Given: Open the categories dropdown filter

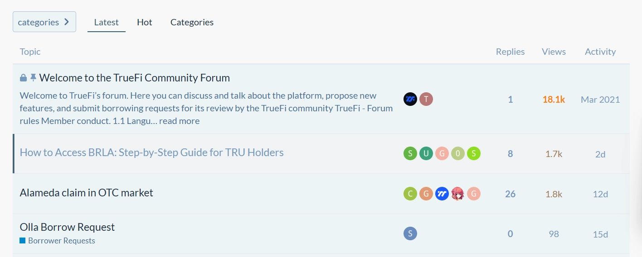Looking at the screenshot, I should click(44, 22).
